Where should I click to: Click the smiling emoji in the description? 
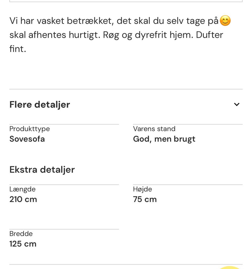point(225,21)
